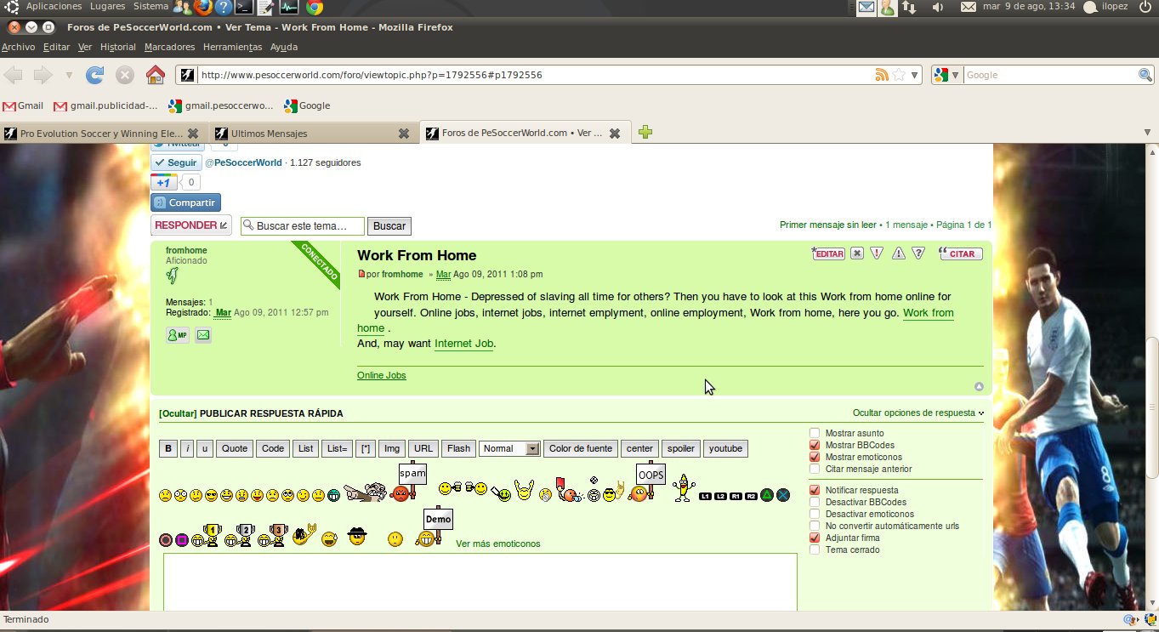
Task: Click the Online Jobs signature link
Action: coord(381,375)
